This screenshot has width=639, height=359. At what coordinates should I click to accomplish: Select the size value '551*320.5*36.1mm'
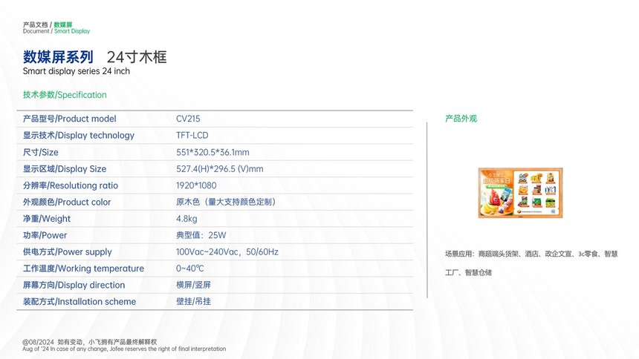coord(213,152)
